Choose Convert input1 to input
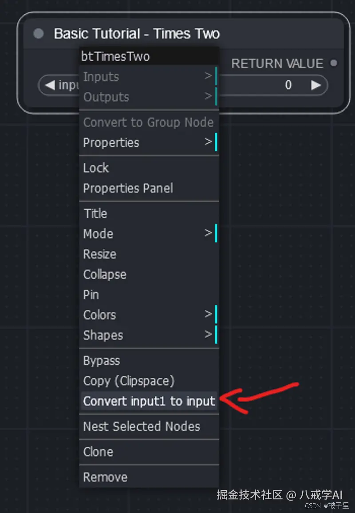 pyautogui.click(x=149, y=401)
